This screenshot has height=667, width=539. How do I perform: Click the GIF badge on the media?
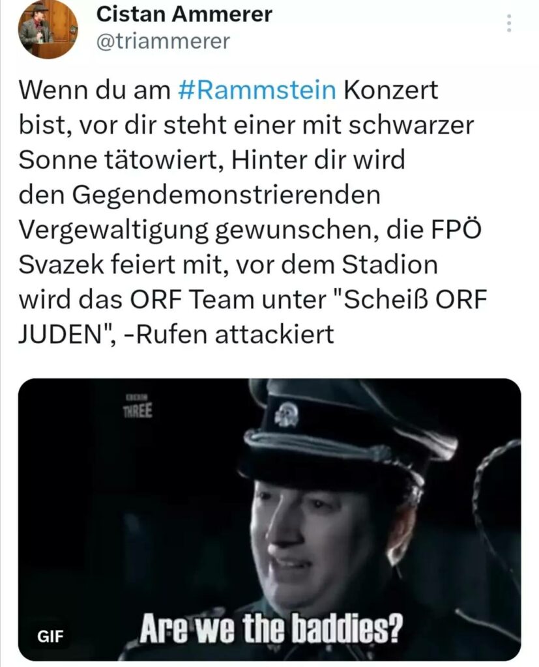click(x=50, y=636)
